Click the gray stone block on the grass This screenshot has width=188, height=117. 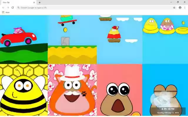65,41
